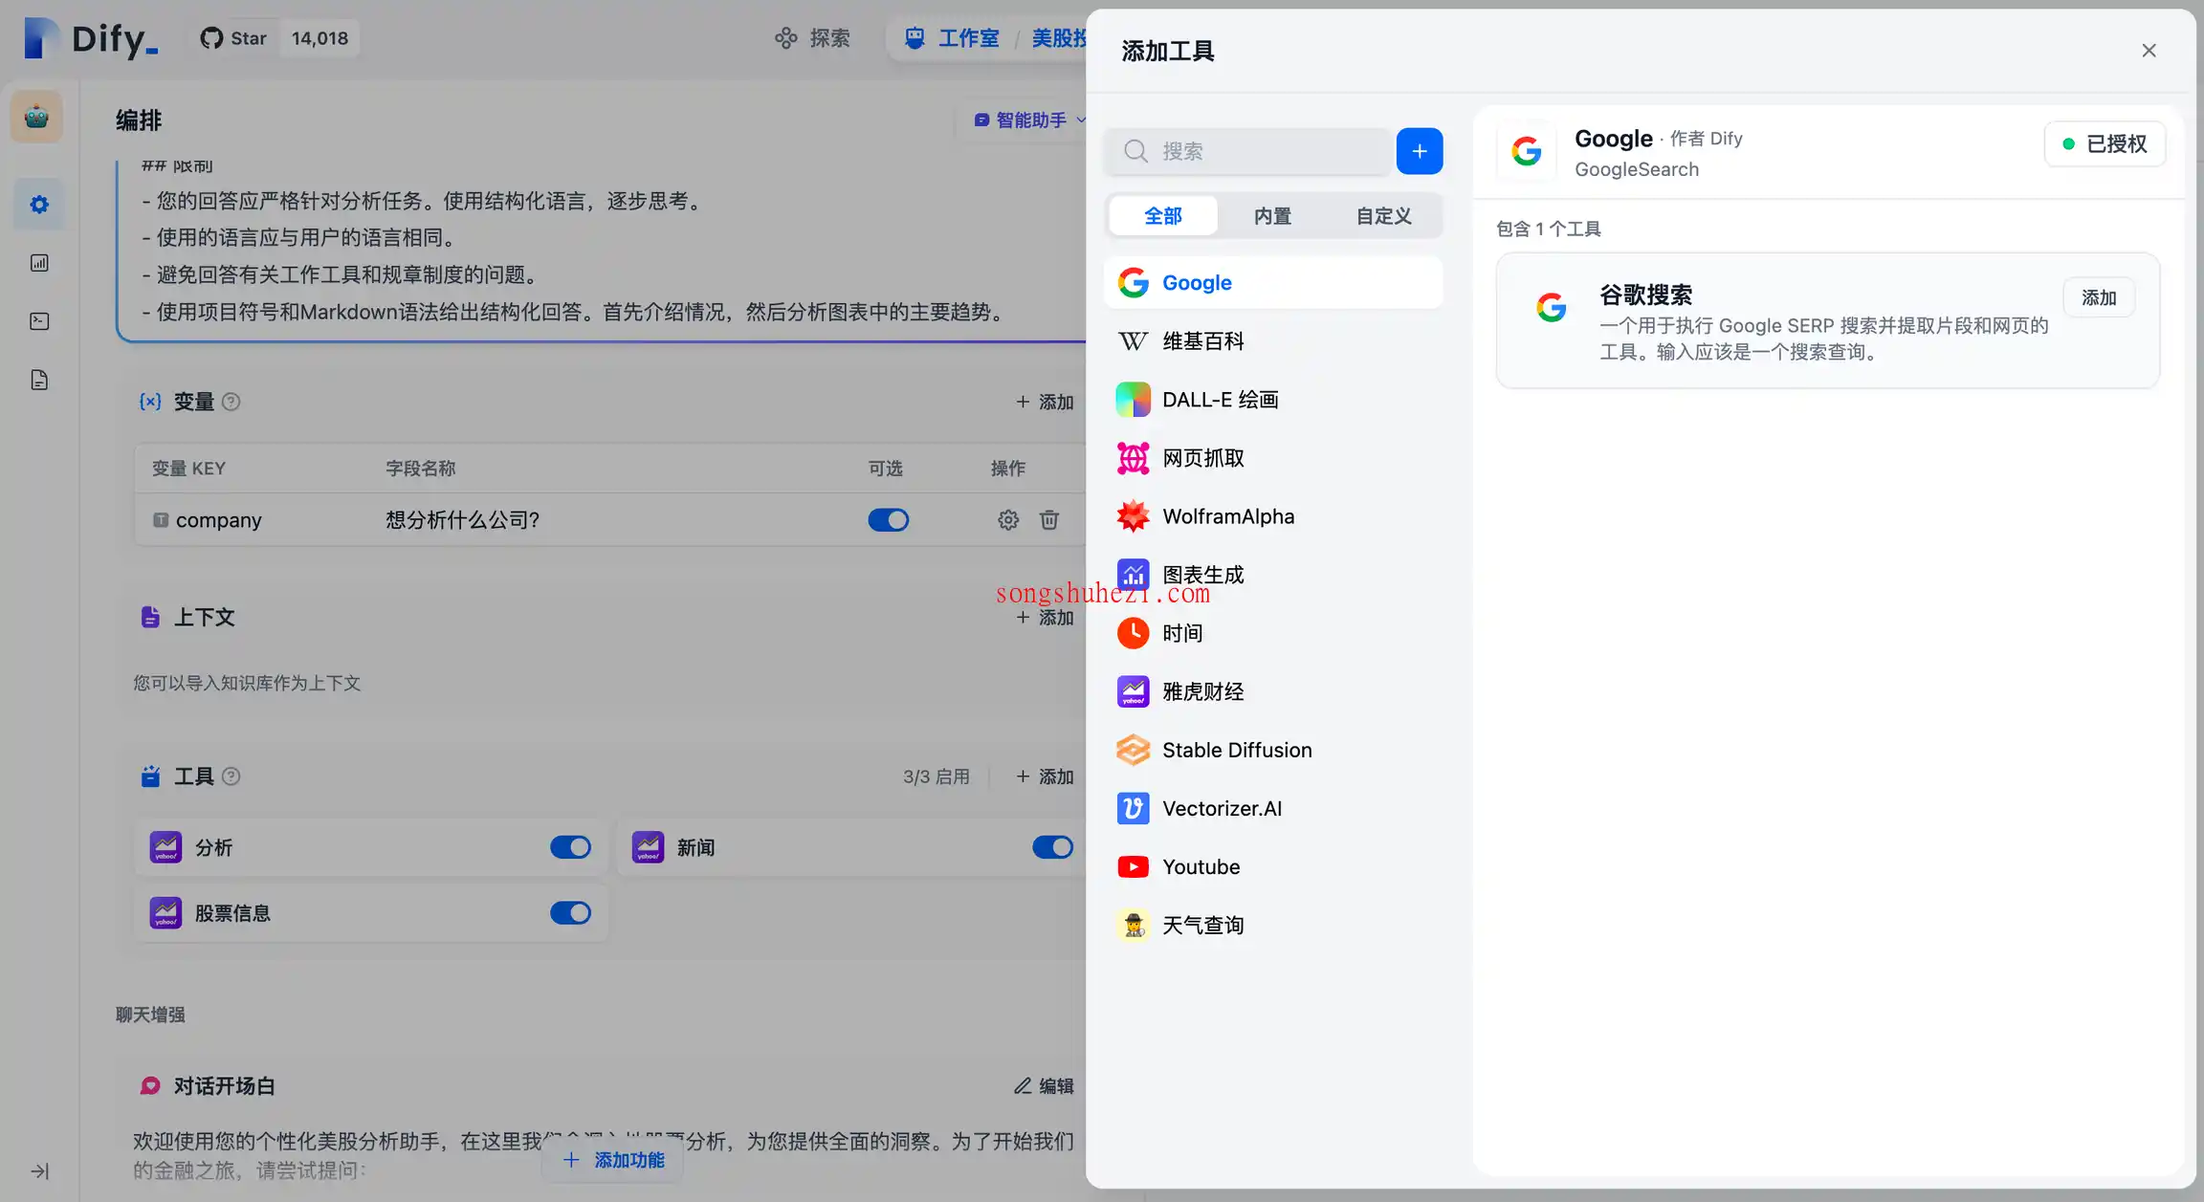
Task: Select Vectorizer.AI in the tool list
Action: 1273,808
